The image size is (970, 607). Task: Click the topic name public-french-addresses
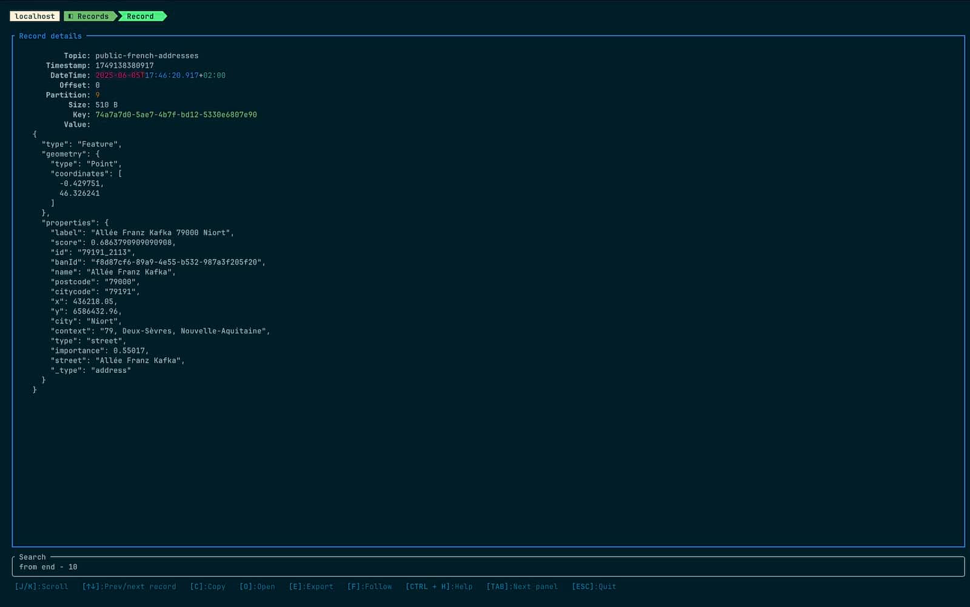tap(147, 56)
